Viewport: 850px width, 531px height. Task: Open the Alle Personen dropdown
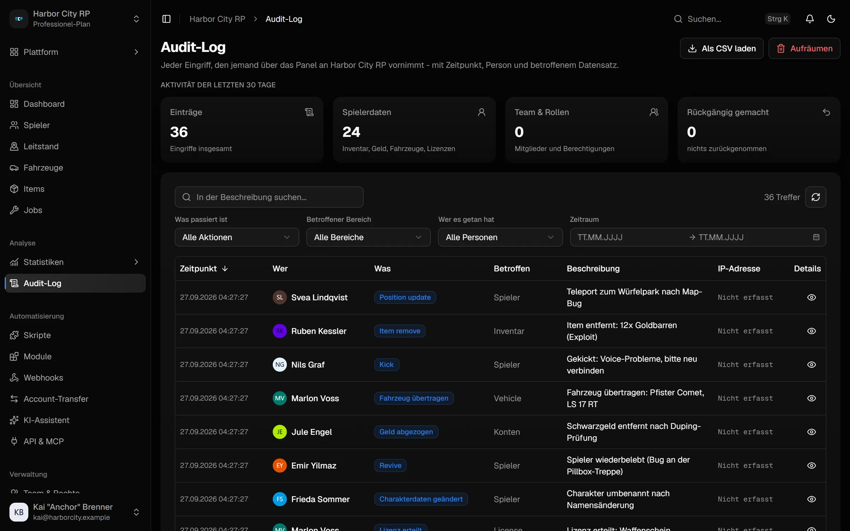[500, 237]
